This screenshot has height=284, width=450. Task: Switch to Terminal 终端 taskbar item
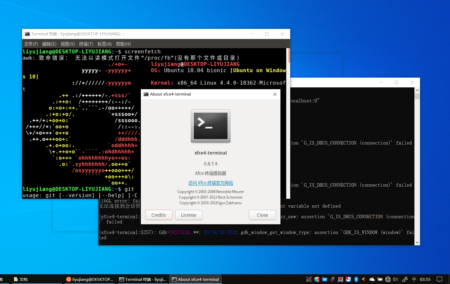pos(143,279)
